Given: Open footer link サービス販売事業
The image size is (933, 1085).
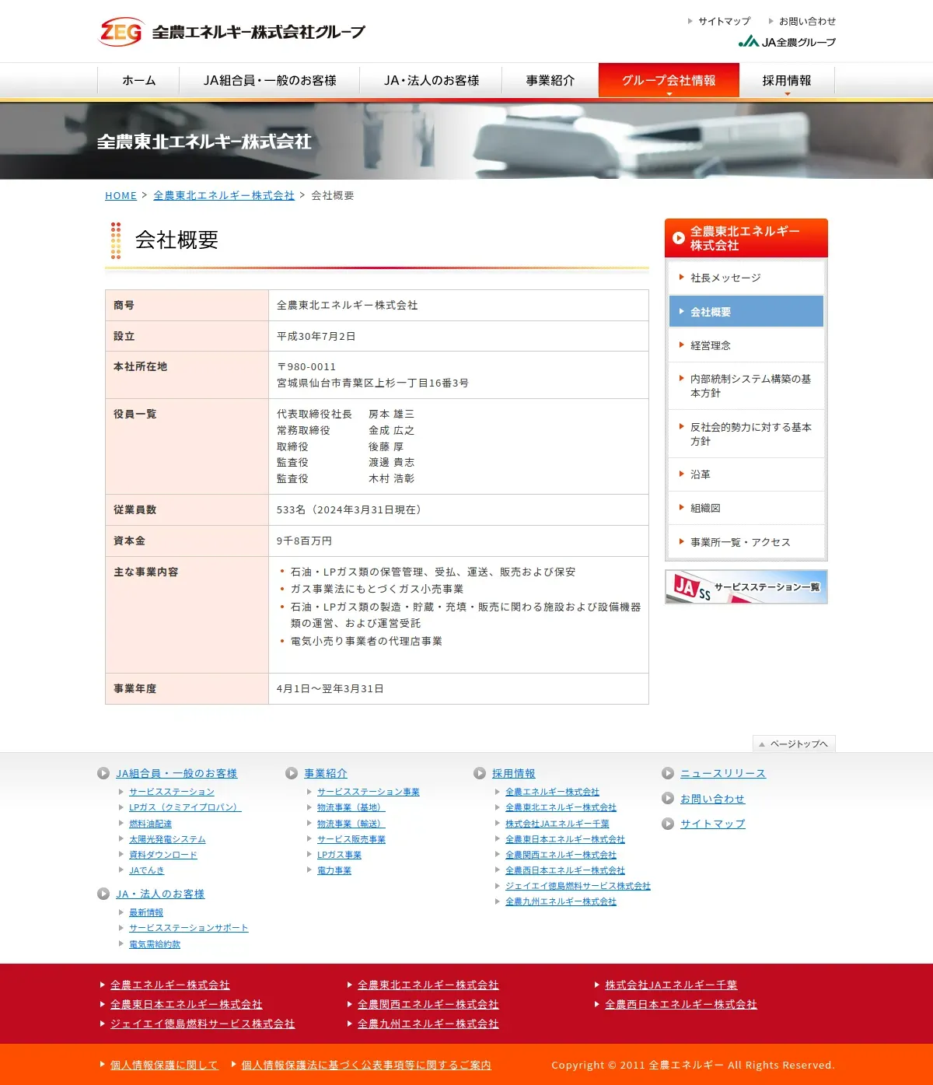Looking at the screenshot, I should [x=351, y=839].
